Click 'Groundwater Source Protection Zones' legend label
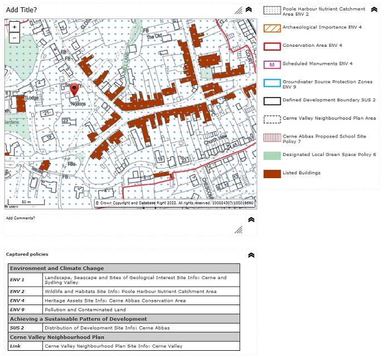Image resolution: width=390 pixels, height=358 pixels. (328, 84)
